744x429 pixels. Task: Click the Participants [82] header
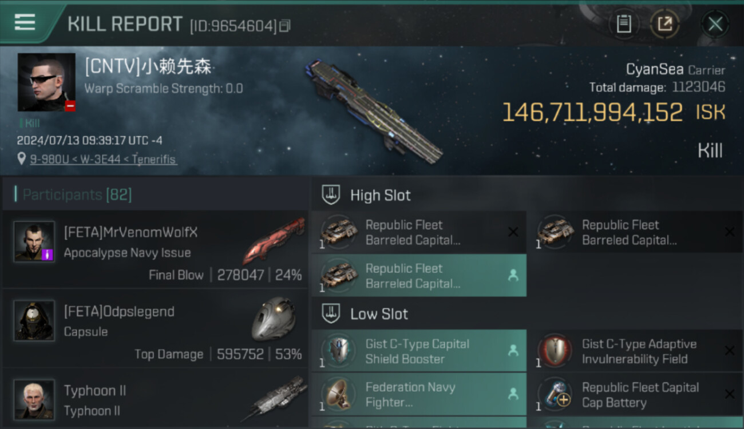coord(77,194)
